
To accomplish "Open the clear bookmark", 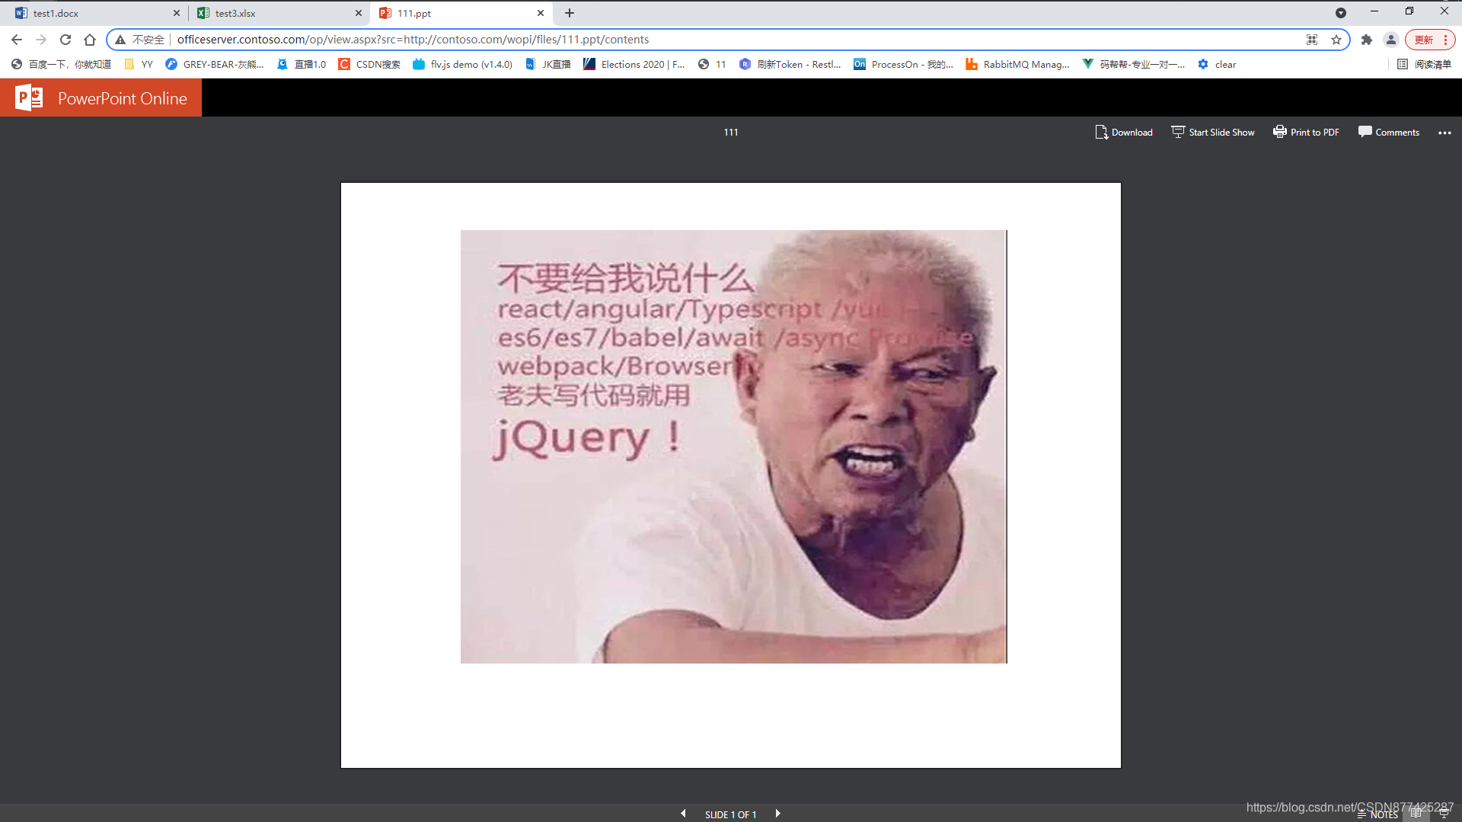I will click(x=1217, y=65).
